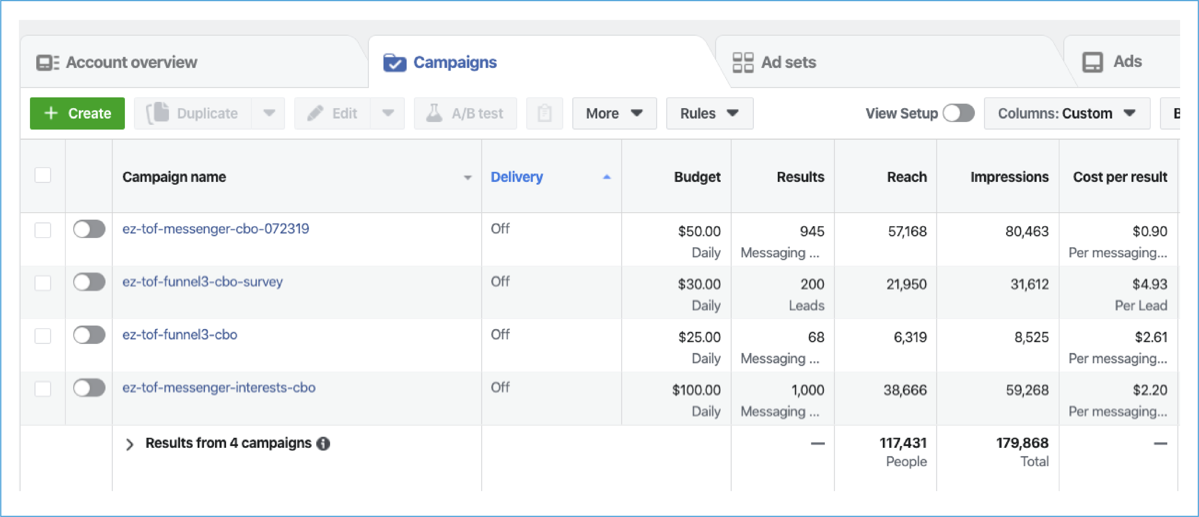The height and width of the screenshot is (517, 1199).
Task: Open the Duplicate dropdown arrow
Action: (269, 113)
